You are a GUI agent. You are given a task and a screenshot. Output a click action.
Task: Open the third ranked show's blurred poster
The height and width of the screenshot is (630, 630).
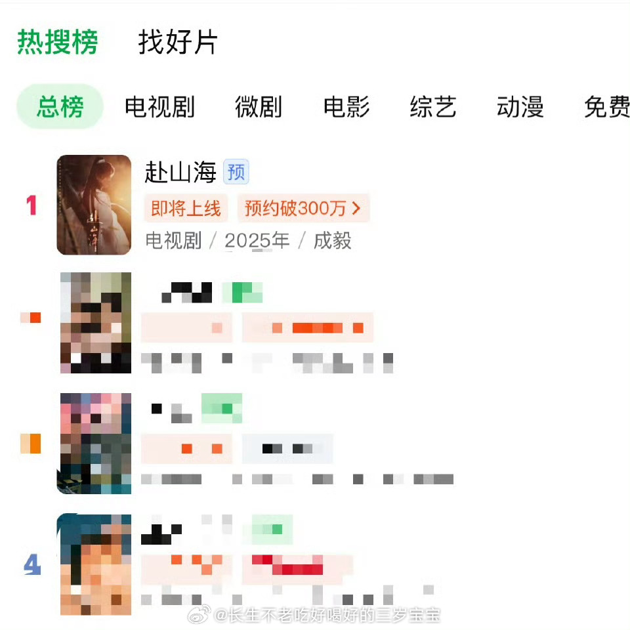pyautogui.click(x=94, y=444)
